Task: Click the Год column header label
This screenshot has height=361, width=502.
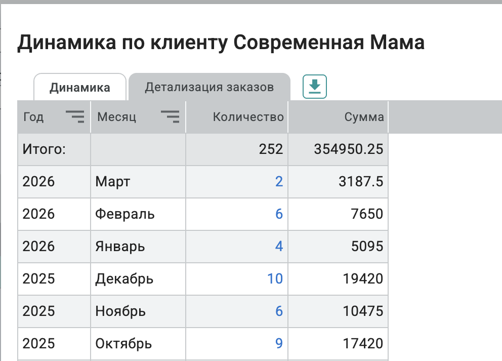Action: pos(34,117)
